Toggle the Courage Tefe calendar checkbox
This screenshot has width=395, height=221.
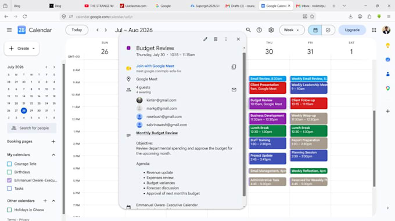point(9,164)
